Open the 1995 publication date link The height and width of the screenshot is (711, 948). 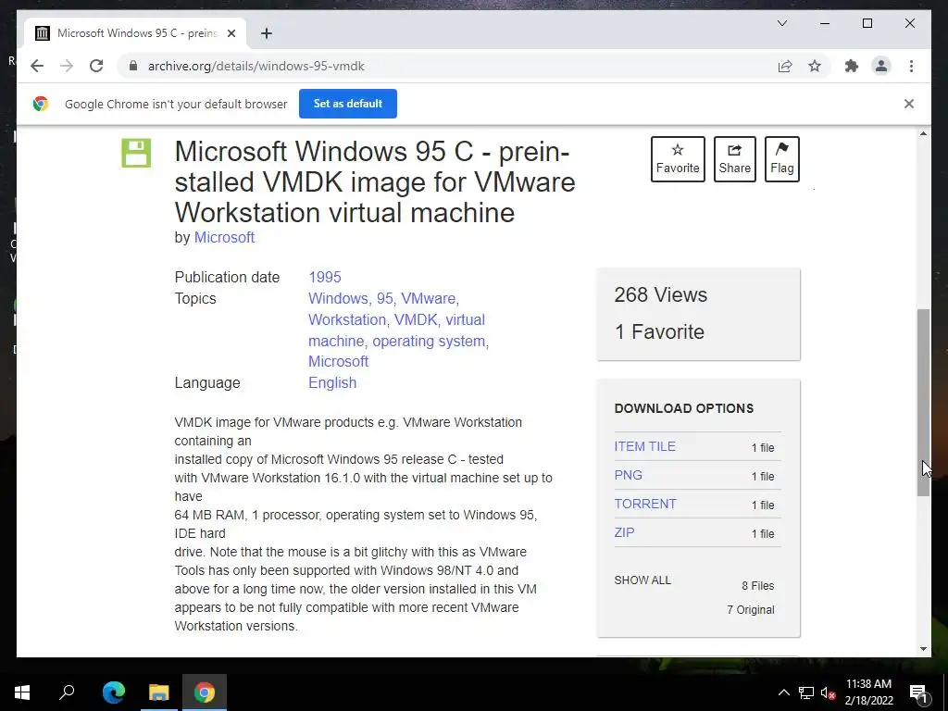[325, 277]
